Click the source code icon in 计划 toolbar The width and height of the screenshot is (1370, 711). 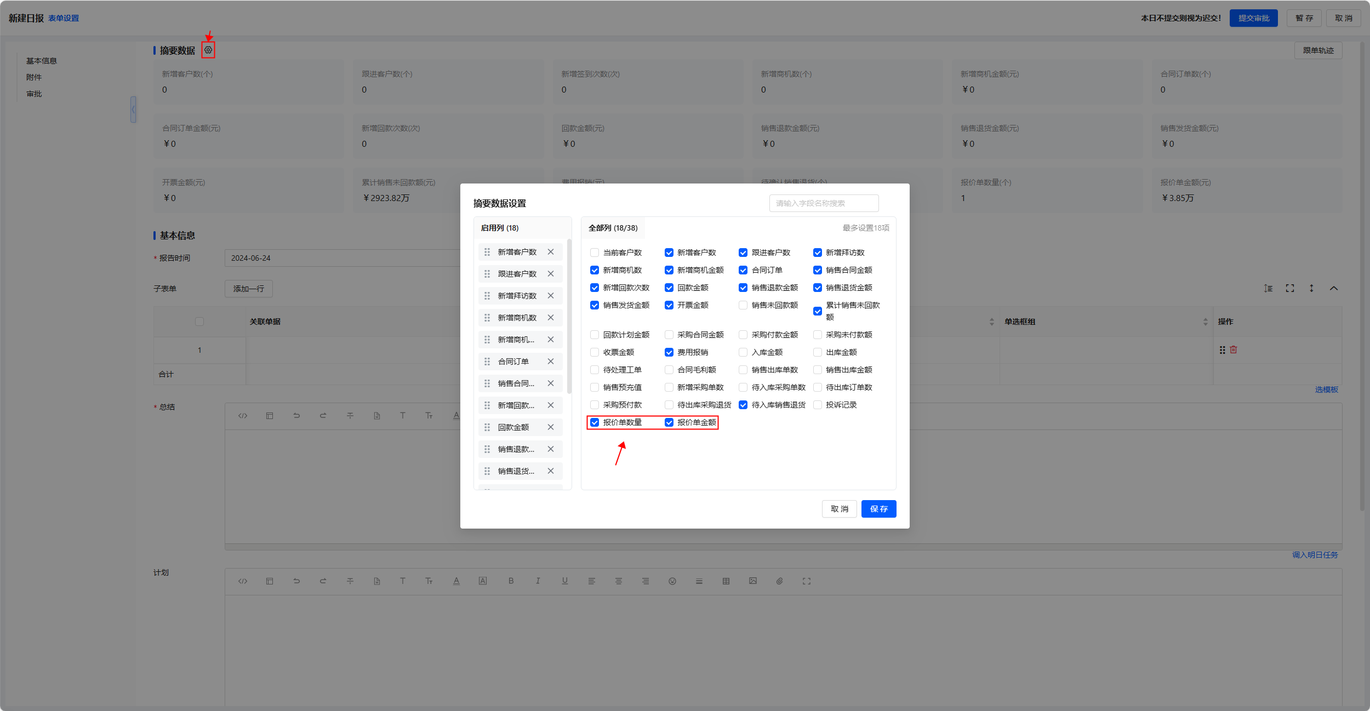(243, 581)
